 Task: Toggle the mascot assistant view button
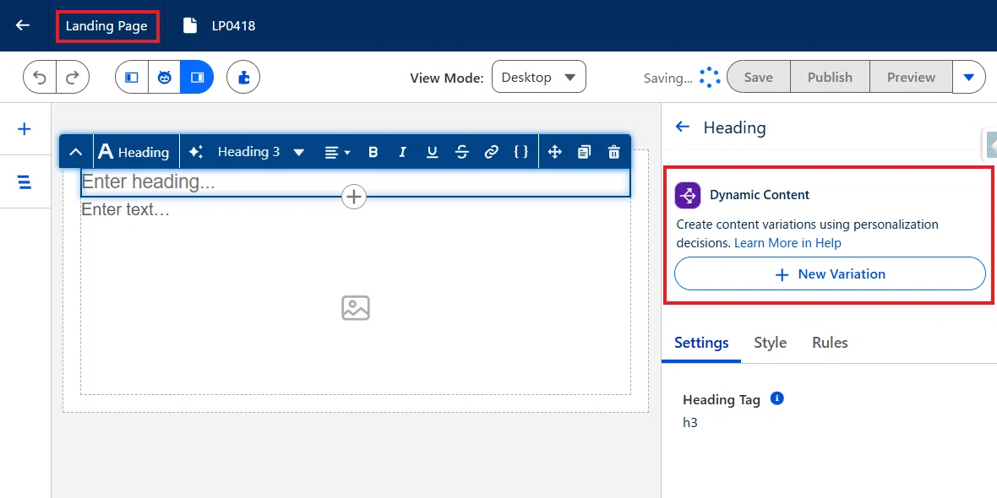(165, 78)
